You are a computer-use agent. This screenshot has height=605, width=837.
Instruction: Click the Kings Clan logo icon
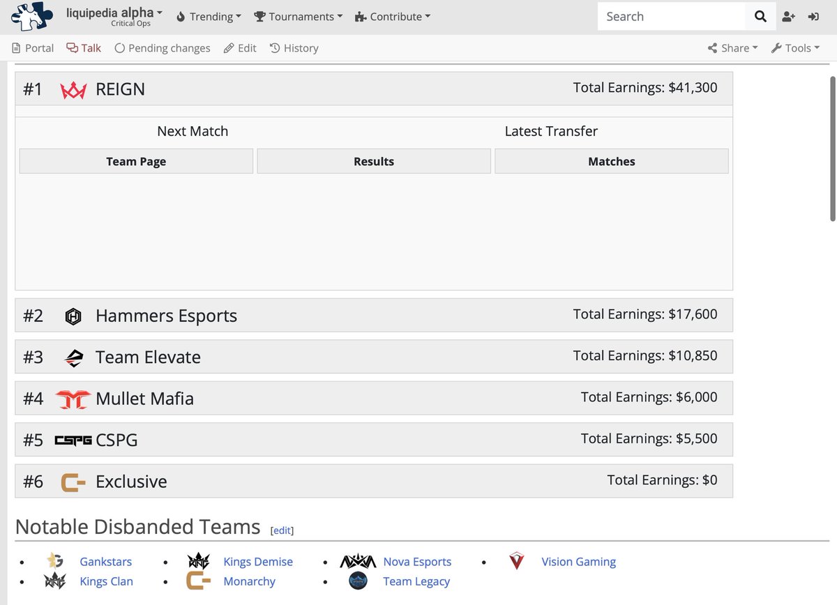click(55, 581)
